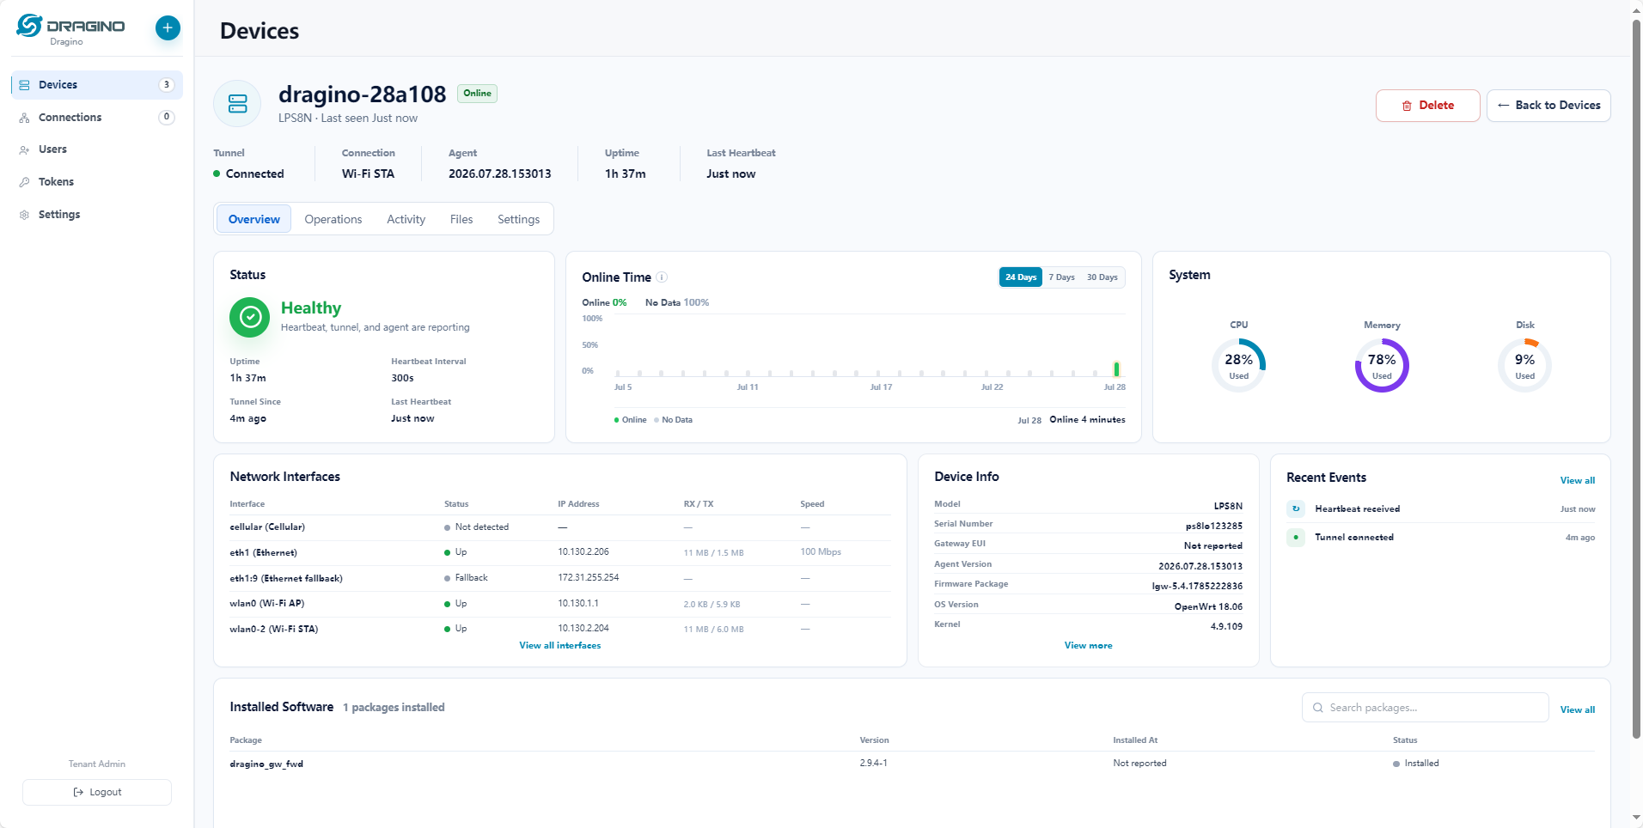The width and height of the screenshot is (1643, 828).
Task: Click the 100 Mbps speed value
Action: tap(821, 552)
